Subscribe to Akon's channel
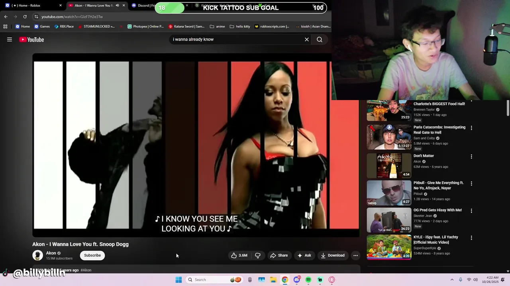510x286 pixels. [x=92, y=255]
